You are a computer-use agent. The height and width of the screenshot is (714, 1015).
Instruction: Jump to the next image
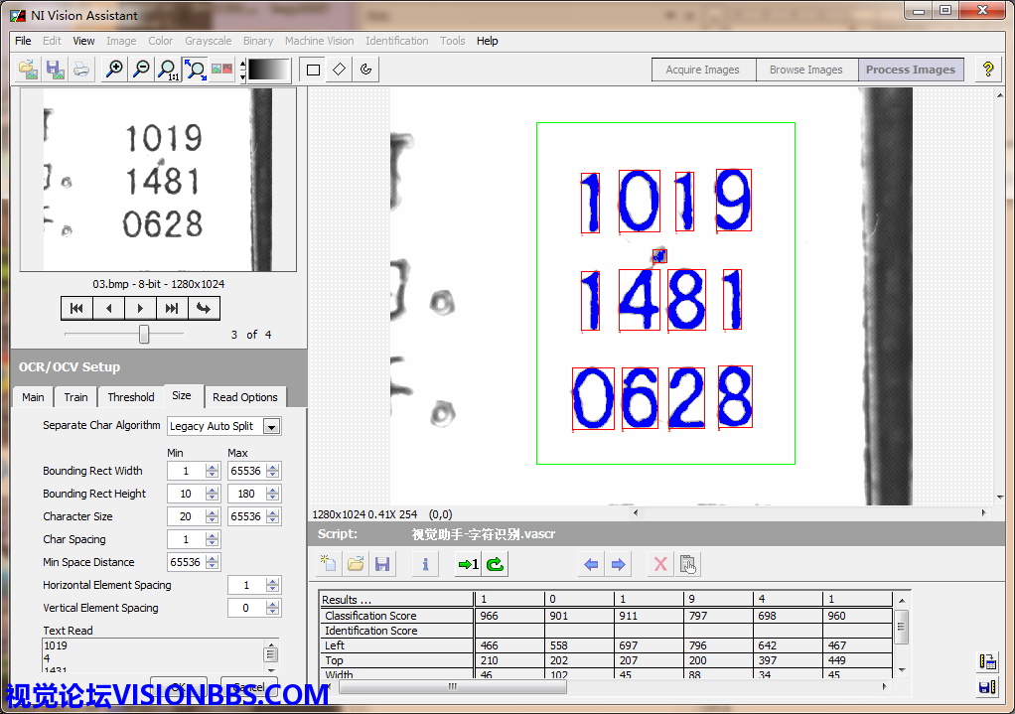(140, 308)
